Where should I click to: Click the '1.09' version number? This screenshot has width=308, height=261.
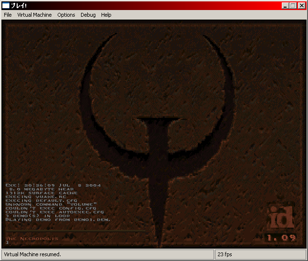pos(281,238)
